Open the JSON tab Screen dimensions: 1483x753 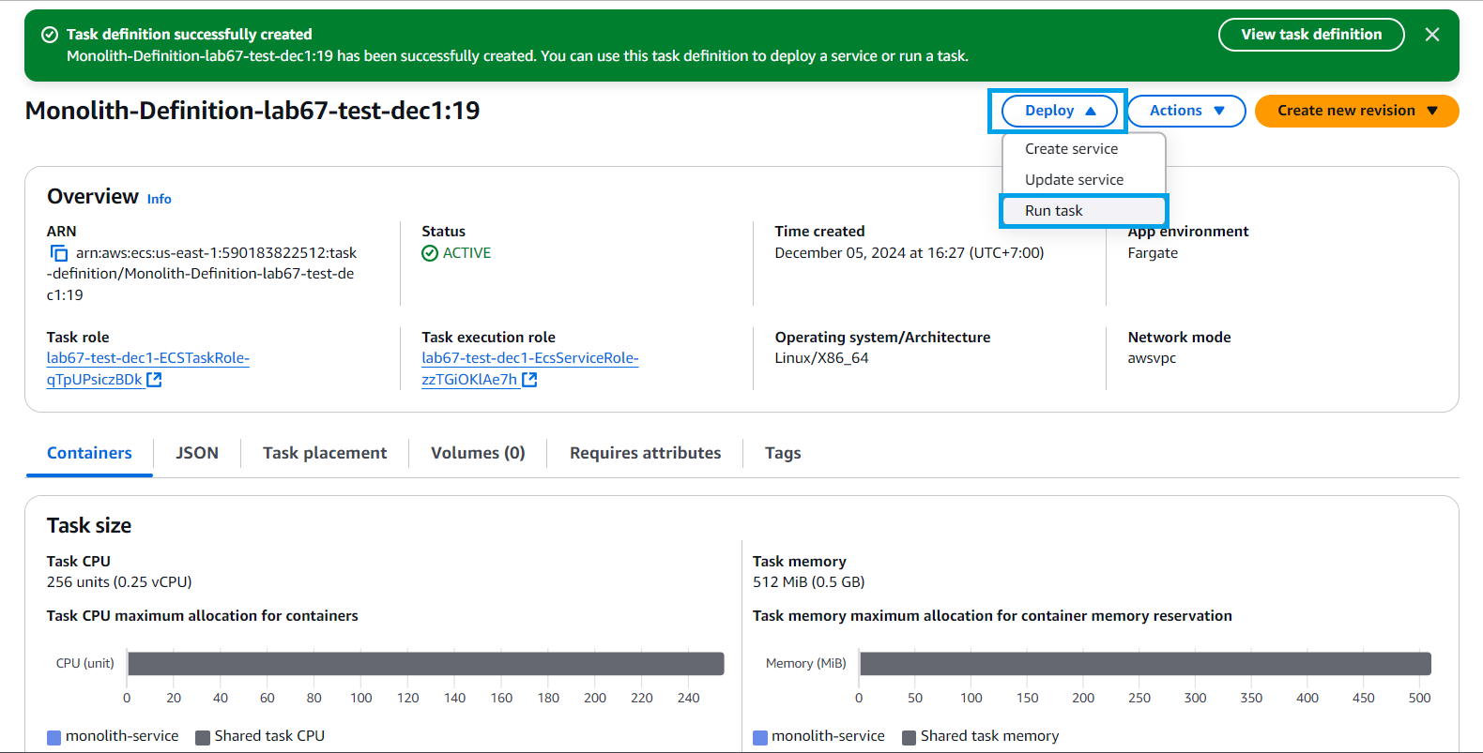[197, 453]
